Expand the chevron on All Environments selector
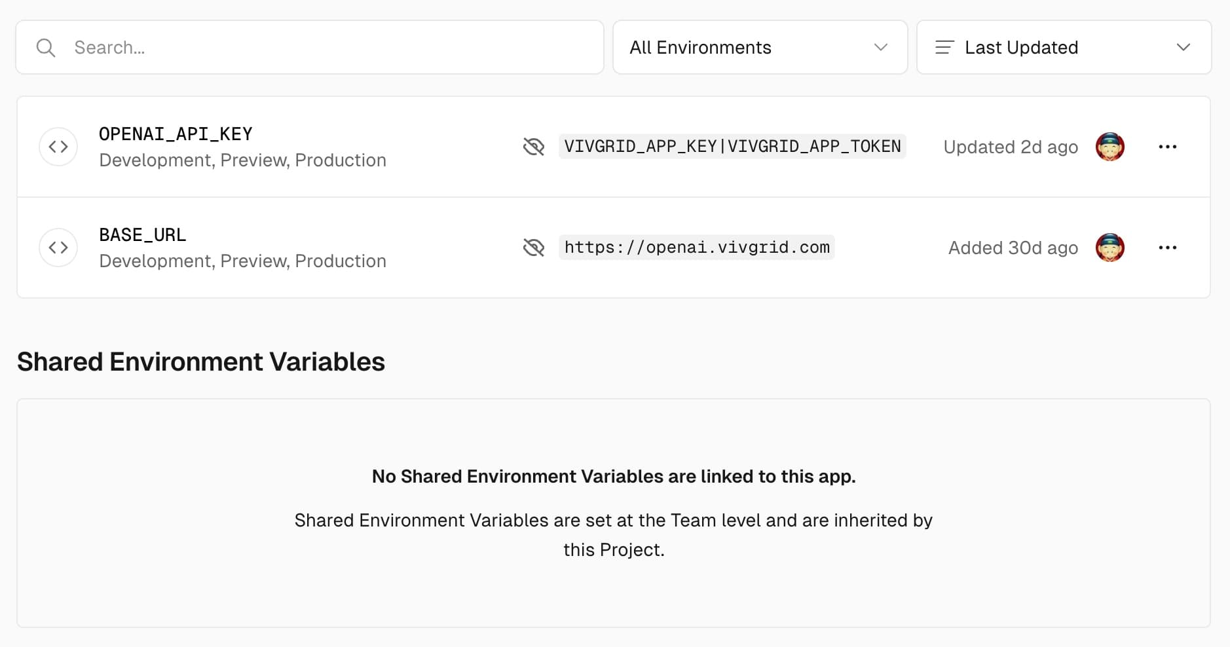The height and width of the screenshot is (647, 1230). [881, 47]
